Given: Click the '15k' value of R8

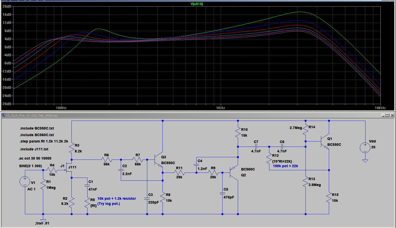Looking at the screenshot, I should pyautogui.click(x=169, y=201).
